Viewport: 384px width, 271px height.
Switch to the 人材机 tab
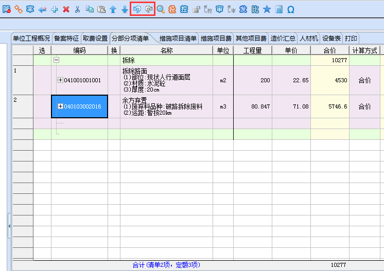[x=309, y=39]
